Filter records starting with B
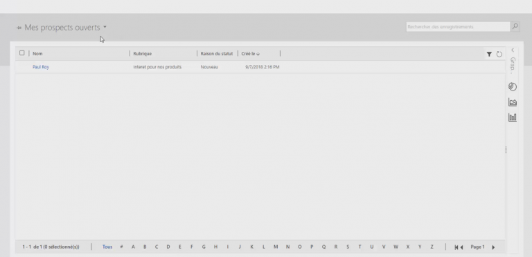The width and height of the screenshot is (532, 257). point(145,247)
